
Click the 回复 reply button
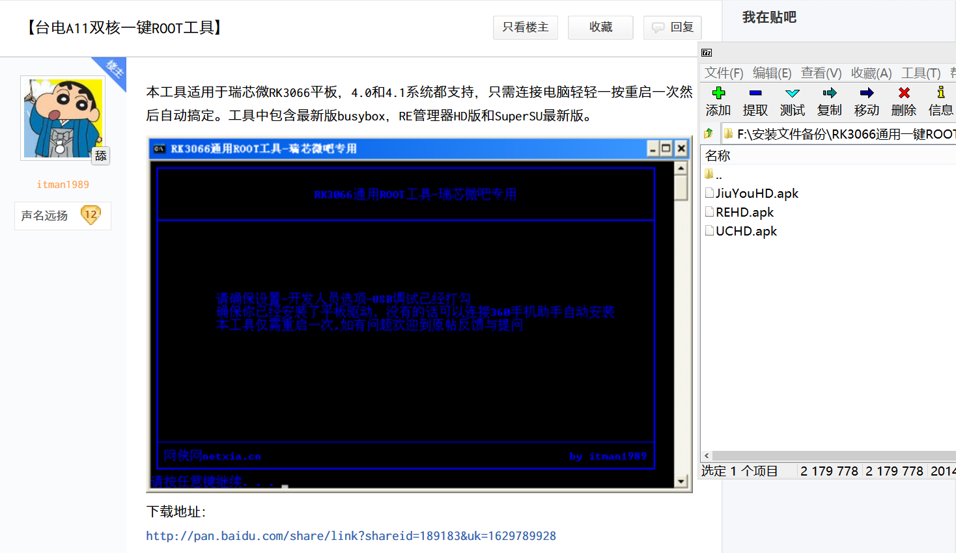click(672, 27)
